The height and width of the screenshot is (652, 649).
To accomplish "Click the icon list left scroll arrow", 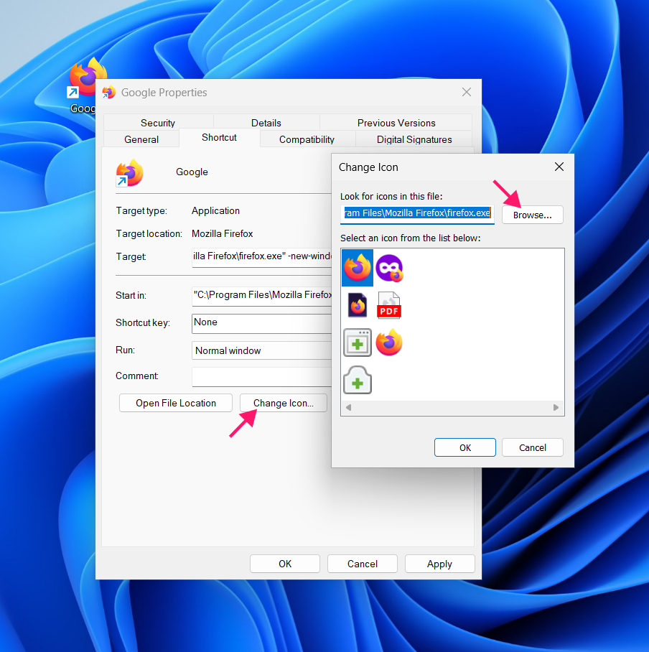I will click(x=348, y=408).
